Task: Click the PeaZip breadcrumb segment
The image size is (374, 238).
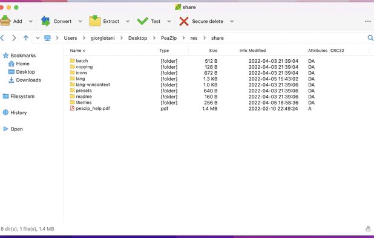Action: tap(169, 38)
